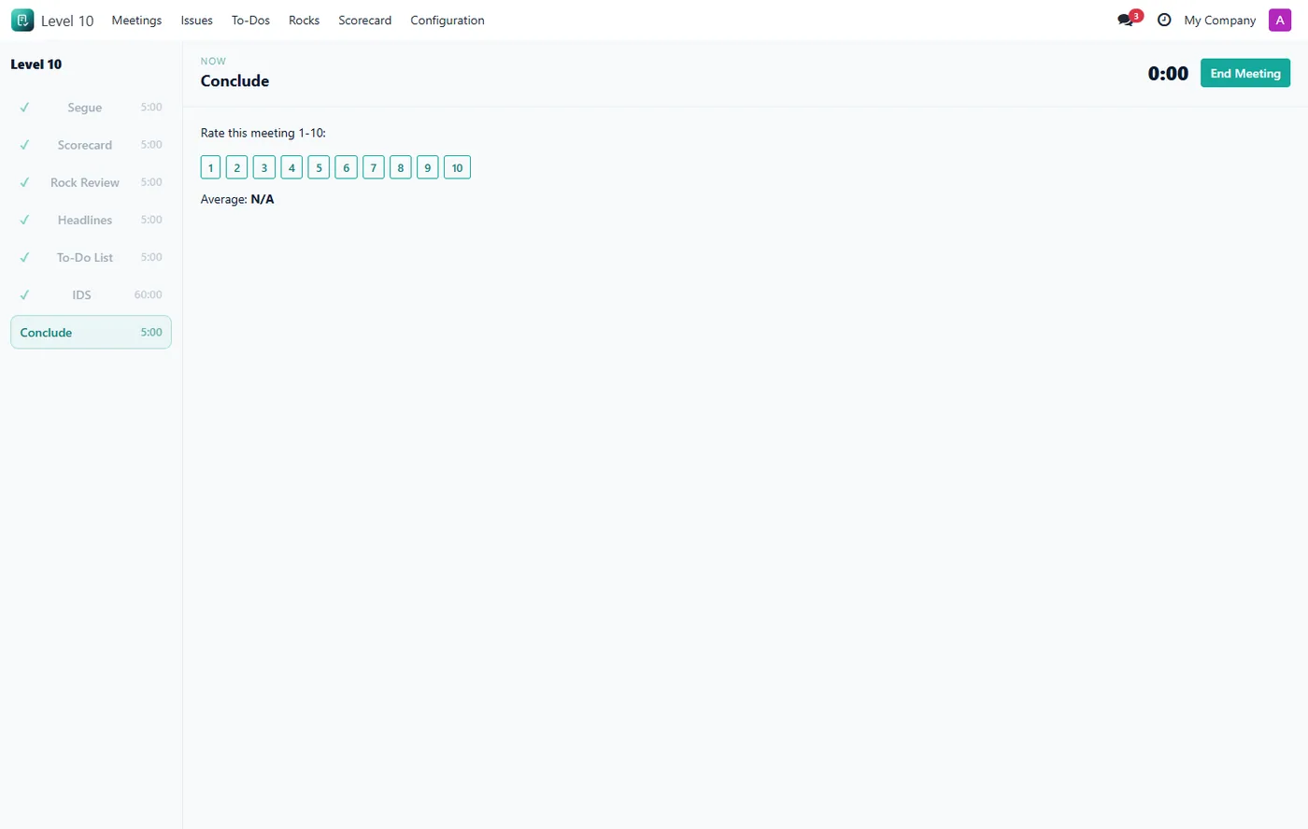1308x829 pixels.
Task: Rate the meeting 7
Action: coord(374,167)
